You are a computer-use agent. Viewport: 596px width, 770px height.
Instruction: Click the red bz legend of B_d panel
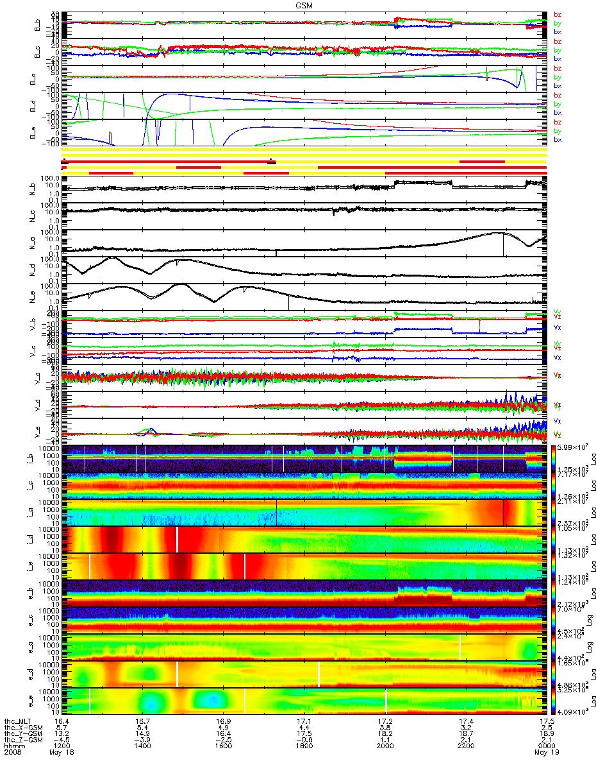(558, 95)
